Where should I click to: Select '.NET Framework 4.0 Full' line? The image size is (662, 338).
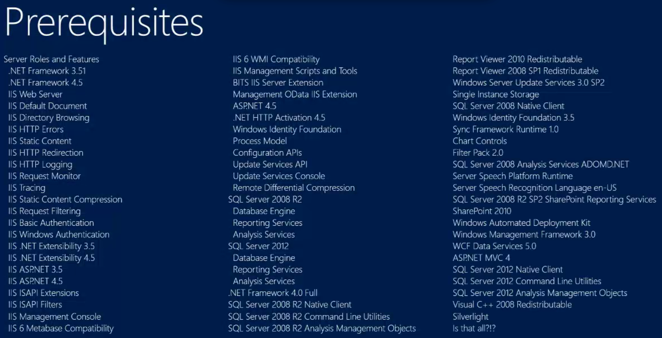pos(273,293)
